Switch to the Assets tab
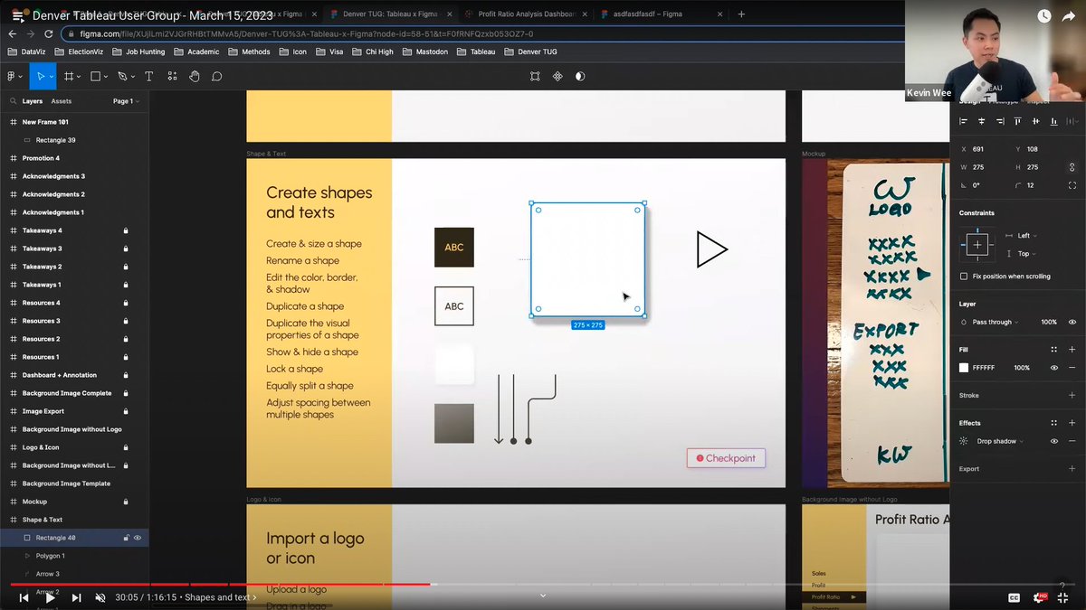Image resolution: width=1086 pixels, height=610 pixels. click(62, 101)
